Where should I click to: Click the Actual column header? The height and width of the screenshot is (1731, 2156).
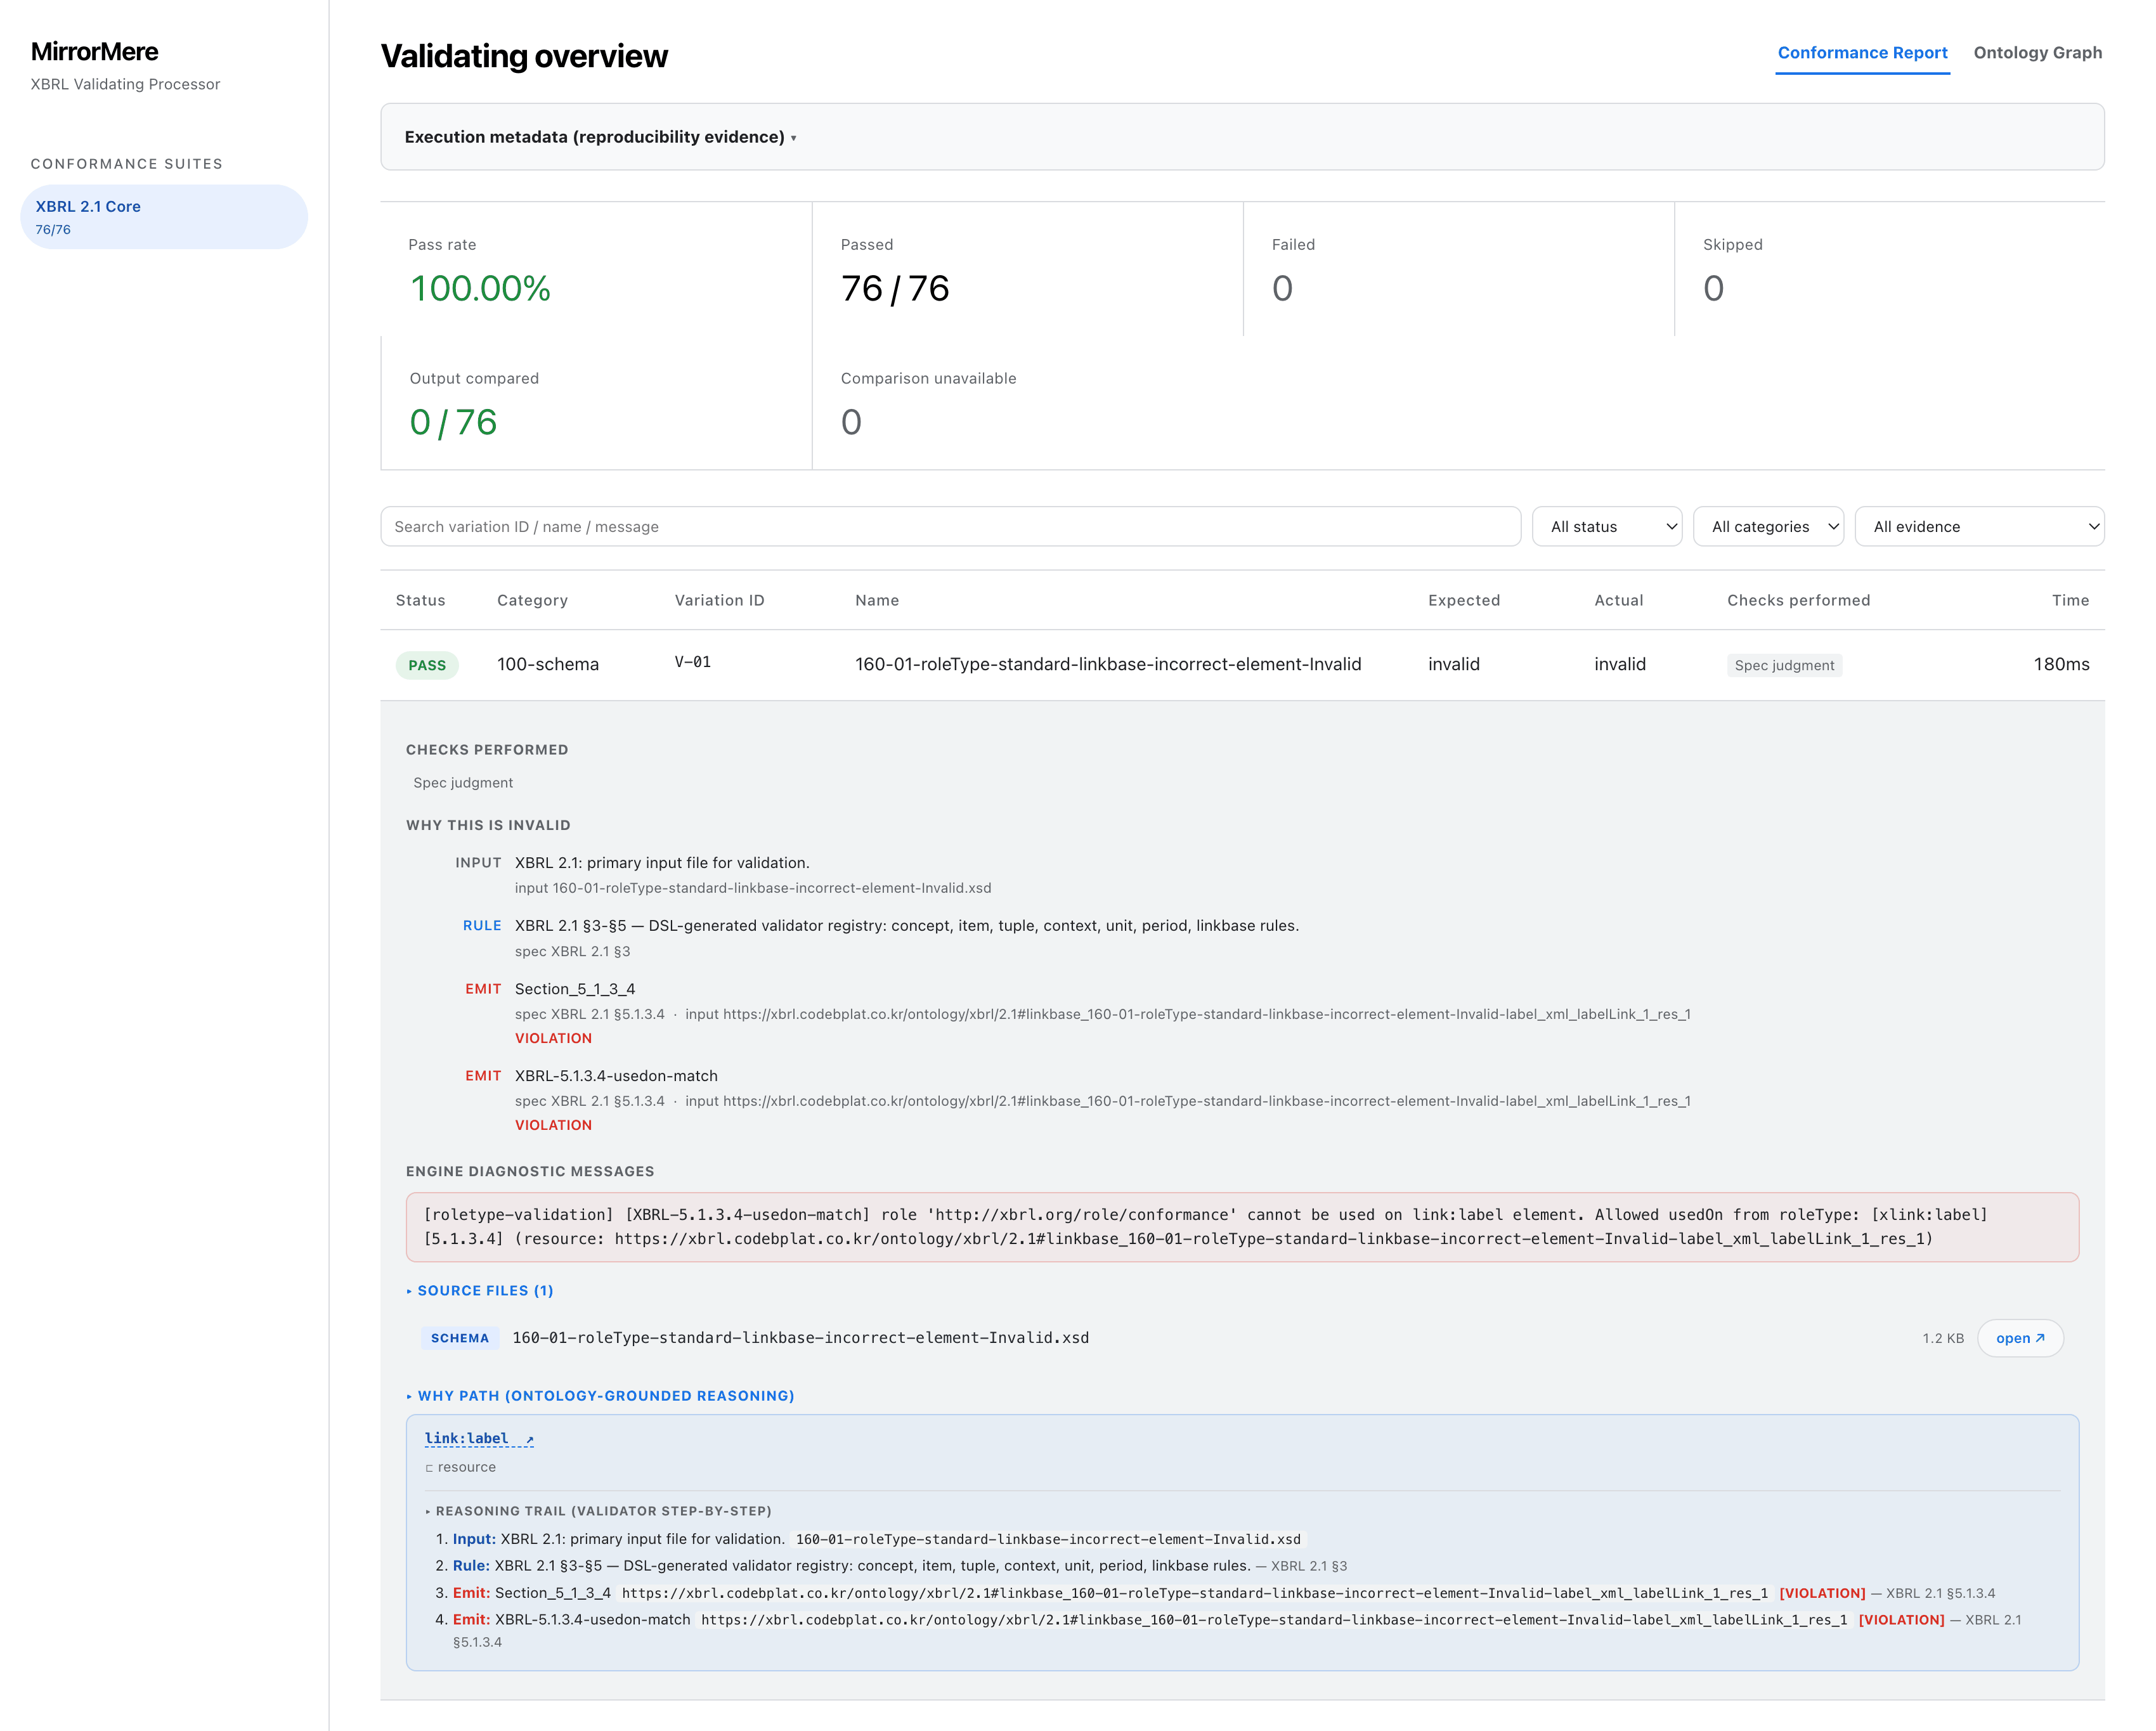1618,600
